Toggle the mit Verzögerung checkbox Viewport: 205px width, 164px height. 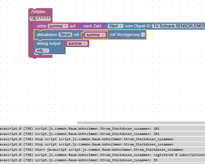pyautogui.click(x=143, y=35)
